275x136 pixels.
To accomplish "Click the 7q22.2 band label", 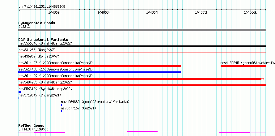I will (x=24, y=27).
